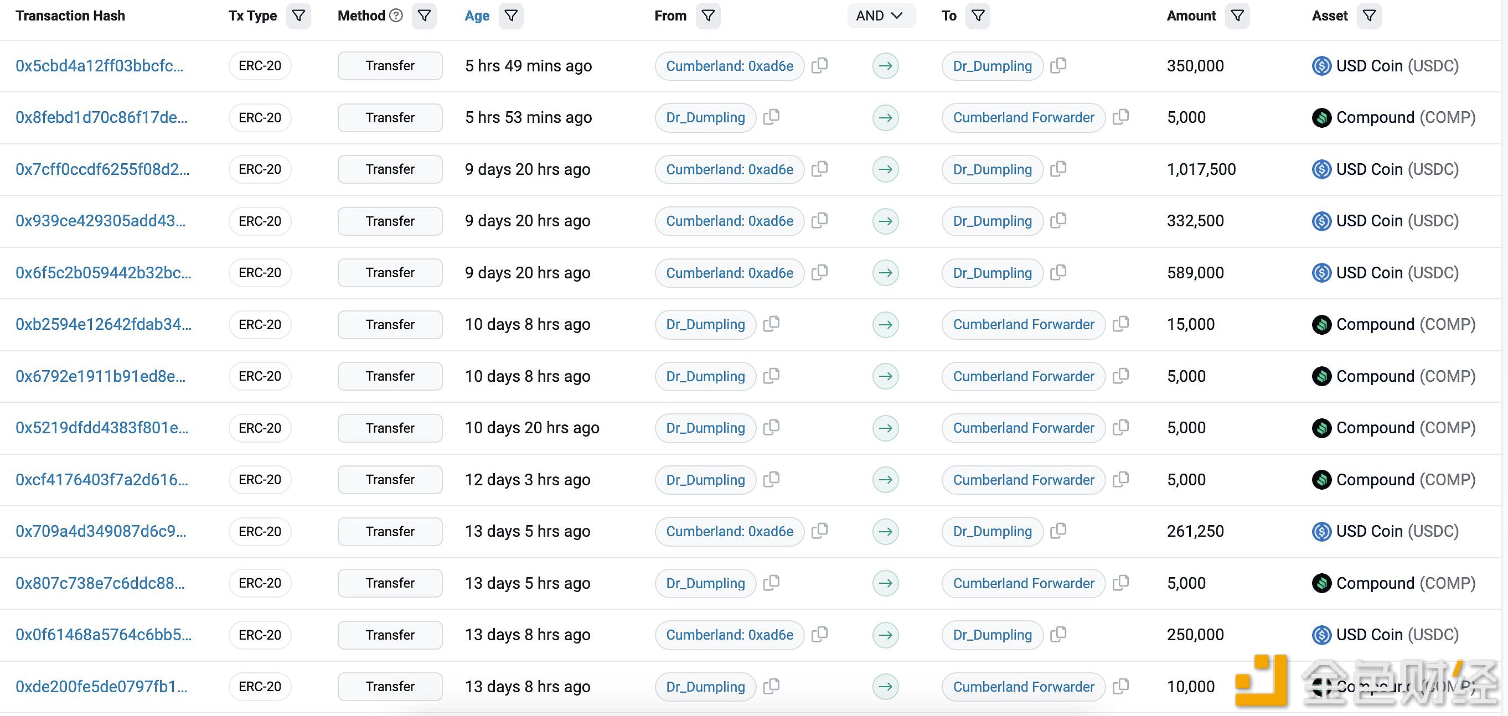Click Transfer method badge in 261,250 row
The height and width of the screenshot is (716, 1508).
(390, 531)
